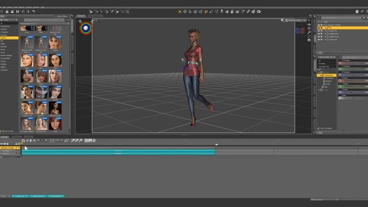Select Currently Used in the parameters list

324,67
